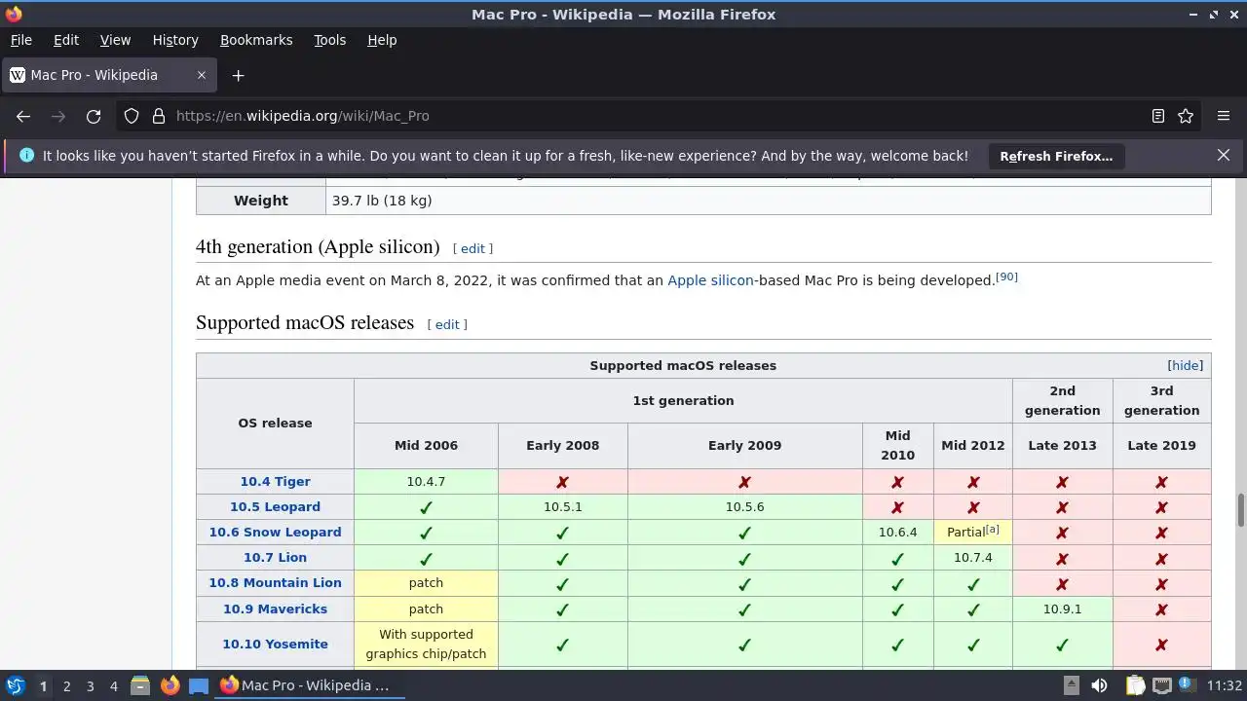Viewport: 1247px width, 701px height.
Task: Reload the page with the refresh icon
Action: tap(94, 116)
